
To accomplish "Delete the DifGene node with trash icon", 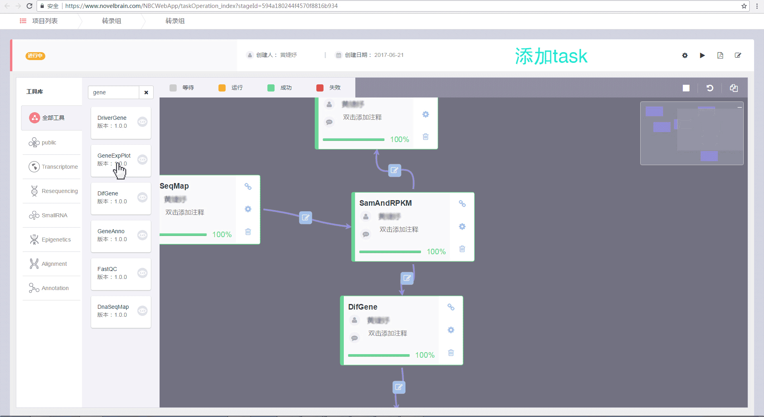I will (x=451, y=353).
